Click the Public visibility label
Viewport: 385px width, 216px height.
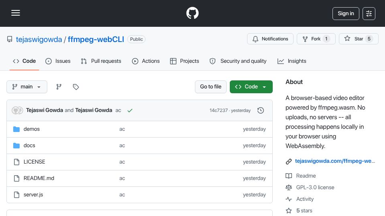coord(136,39)
